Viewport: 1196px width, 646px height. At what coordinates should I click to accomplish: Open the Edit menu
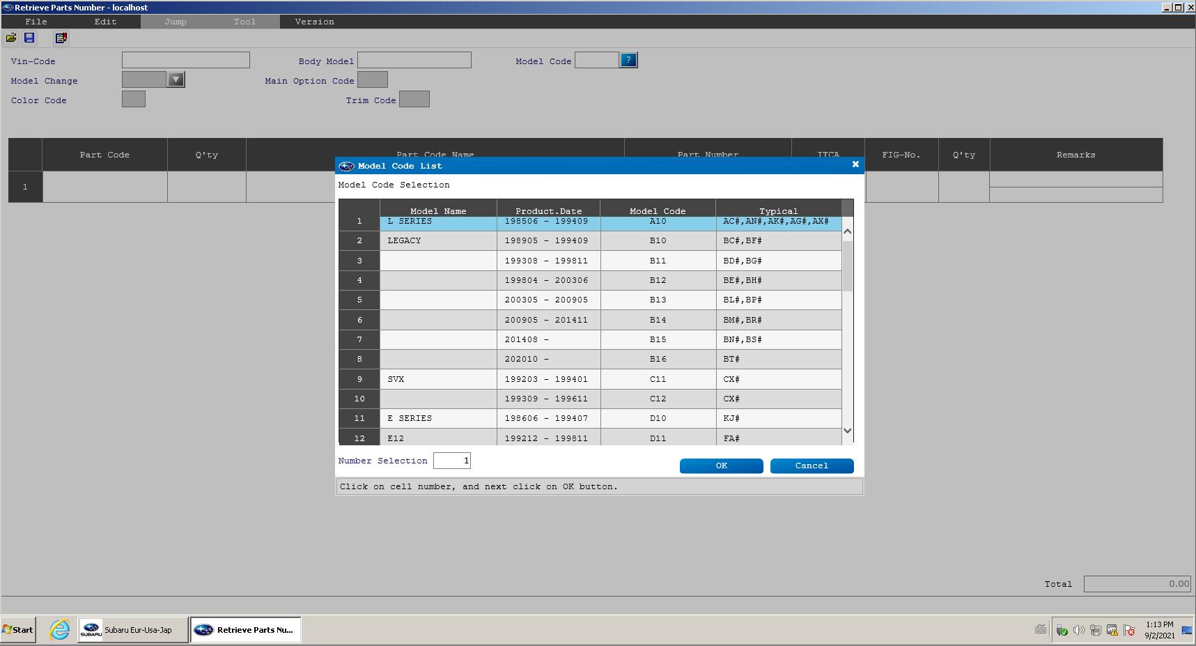[106, 22]
